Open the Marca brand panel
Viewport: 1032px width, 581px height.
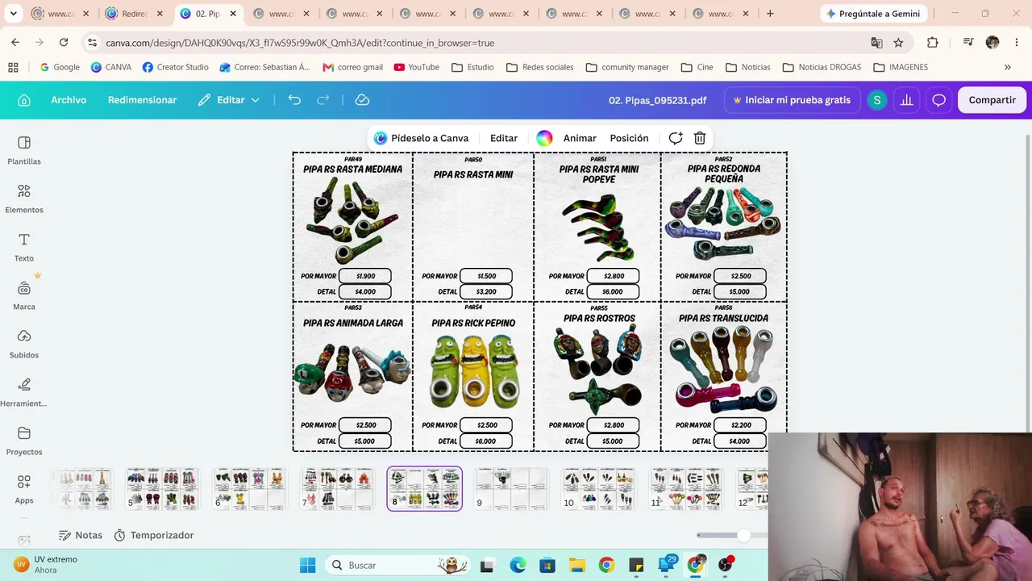coord(24,295)
